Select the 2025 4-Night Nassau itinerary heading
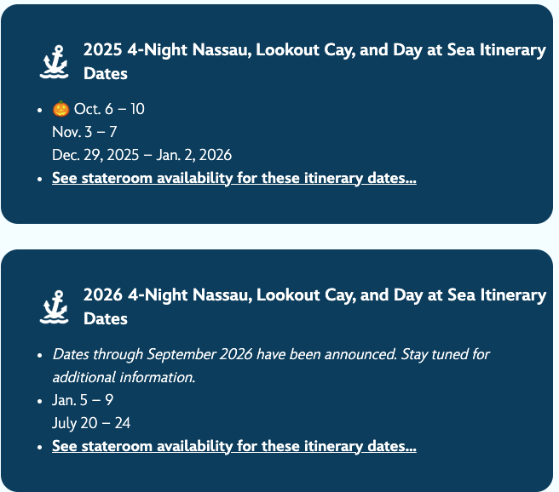The width and height of the screenshot is (559, 492). 314,61
